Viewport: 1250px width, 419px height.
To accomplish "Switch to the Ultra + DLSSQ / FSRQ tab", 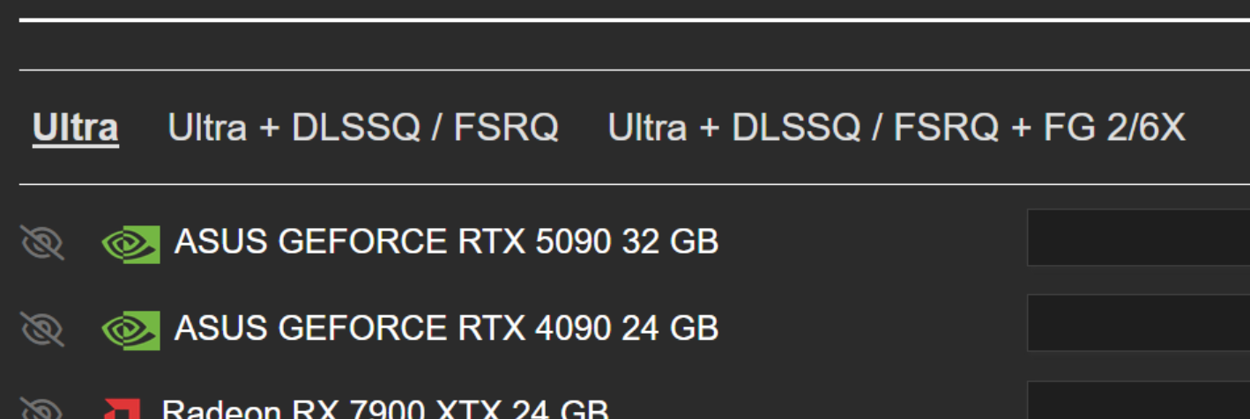I will click(363, 128).
